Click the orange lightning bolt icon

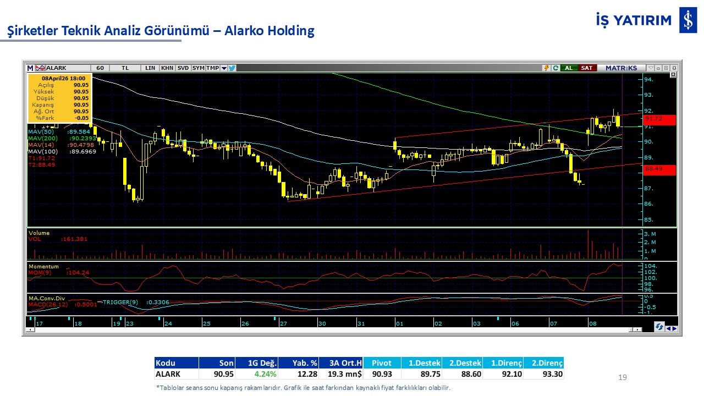tap(546, 68)
